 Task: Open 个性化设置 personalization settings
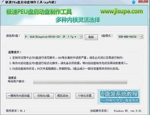85,96
